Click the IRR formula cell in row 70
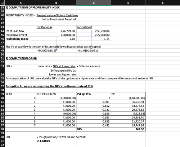 (x=56, y=137)
